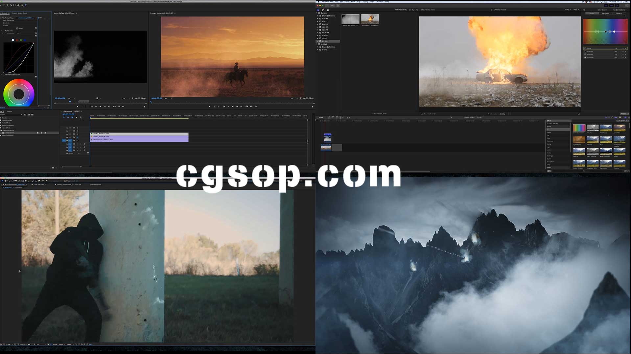Open the Modify menu in Final Cut Pro
The height and width of the screenshot is (354, 631).
point(365,2)
